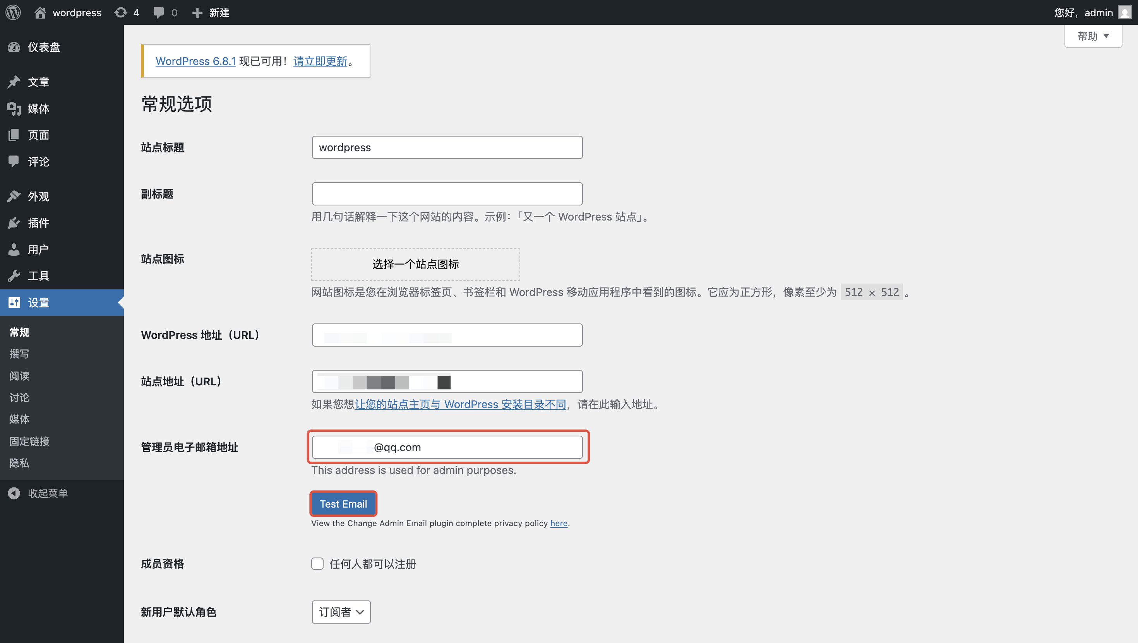
Task: Open 文章 menu label in sidebar
Action: click(x=38, y=82)
